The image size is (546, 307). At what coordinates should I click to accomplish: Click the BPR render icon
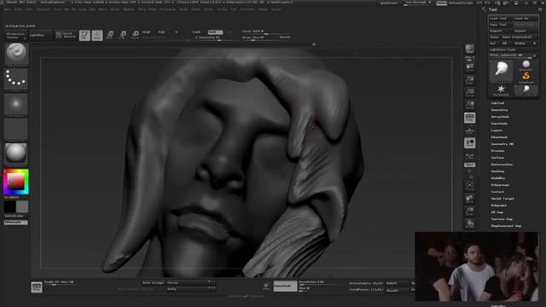point(469,49)
